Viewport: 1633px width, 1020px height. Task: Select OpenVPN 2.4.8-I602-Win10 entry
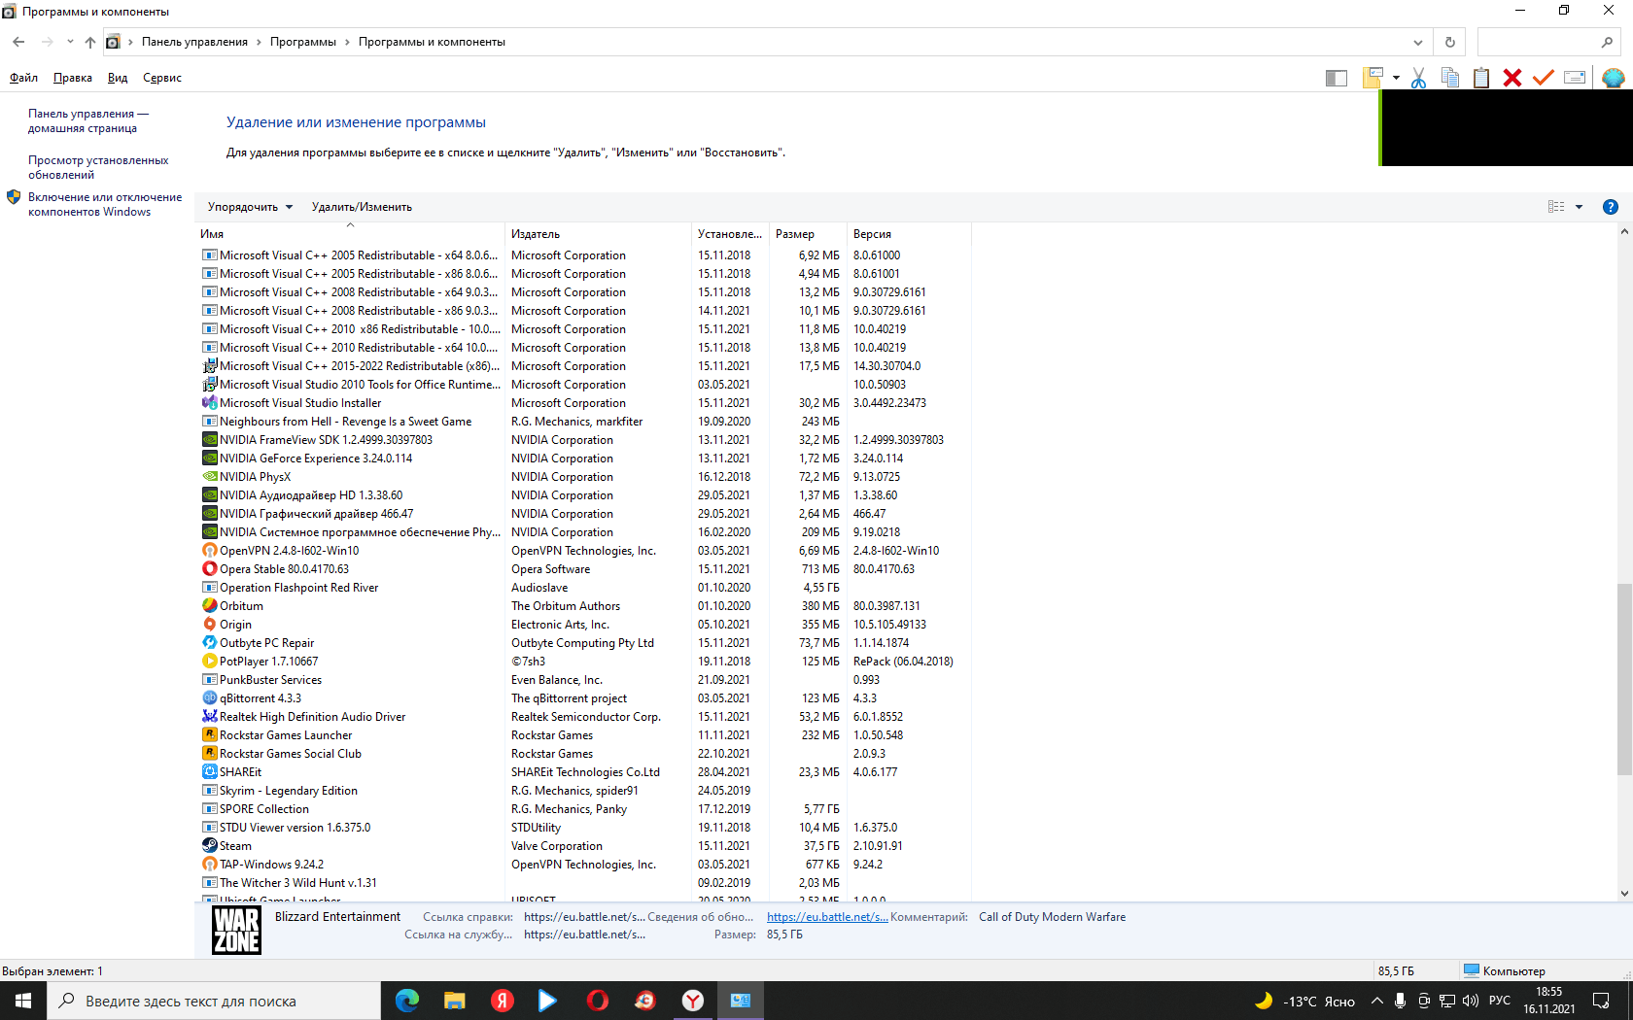pyautogui.click(x=289, y=551)
